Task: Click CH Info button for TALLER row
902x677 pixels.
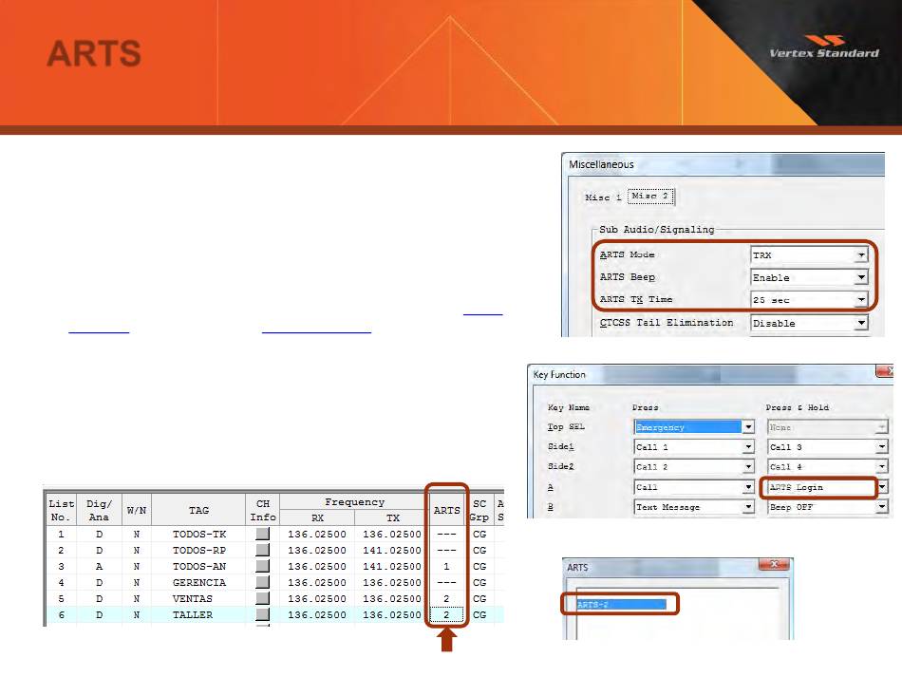Action: click(262, 614)
